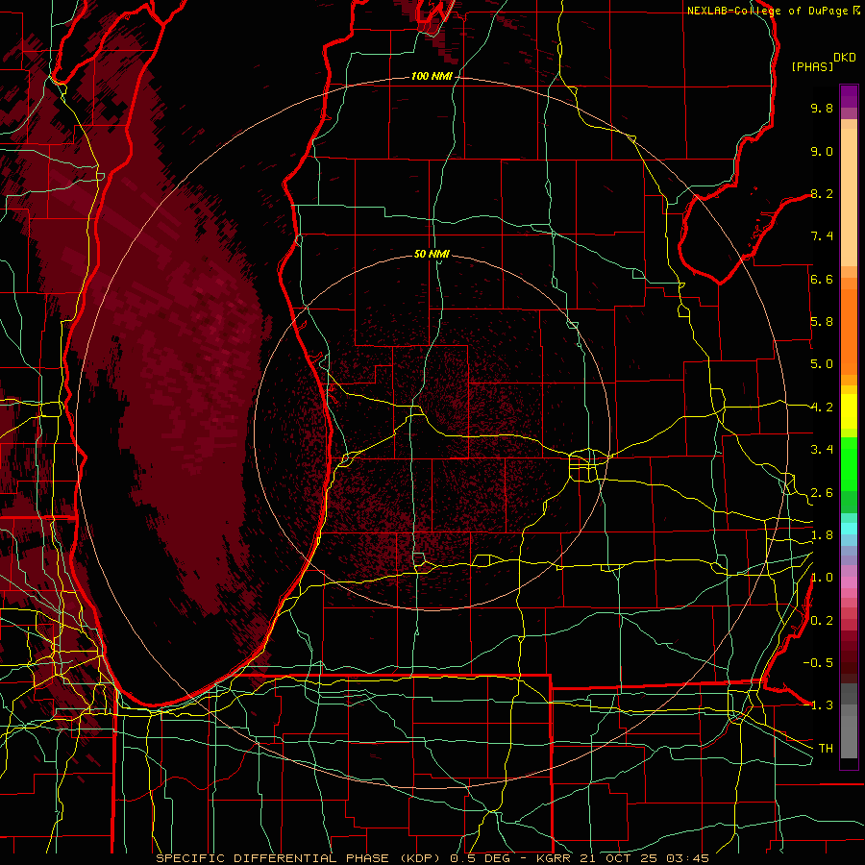Viewport: 865px width, 865px height.
Task: Select the cyan segment of the color bar
Action: (849, 529)
